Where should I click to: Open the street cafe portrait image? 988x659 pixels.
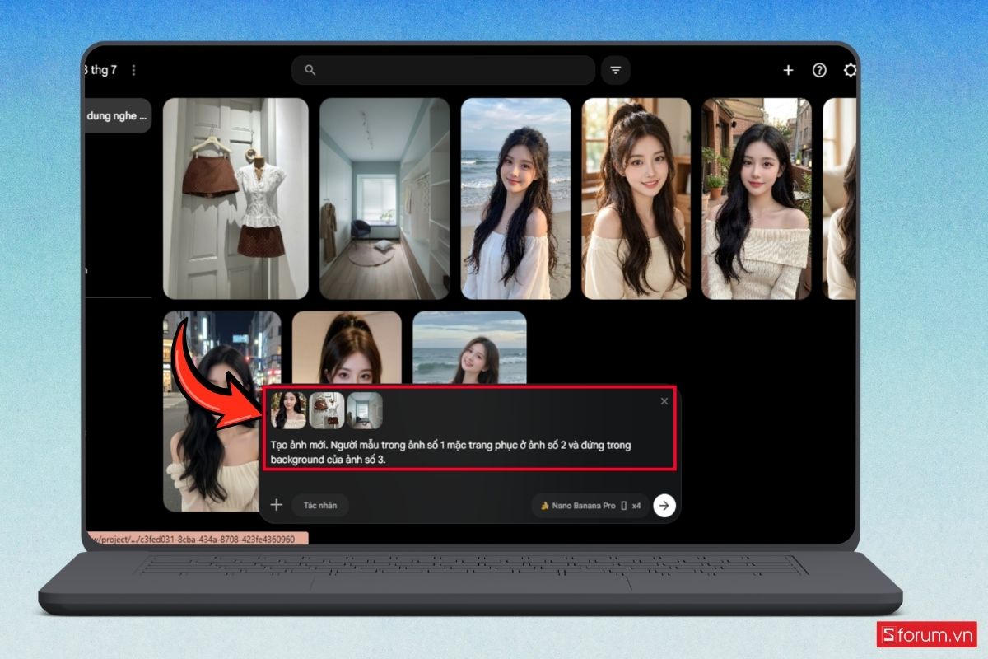[x=757, y=199]
